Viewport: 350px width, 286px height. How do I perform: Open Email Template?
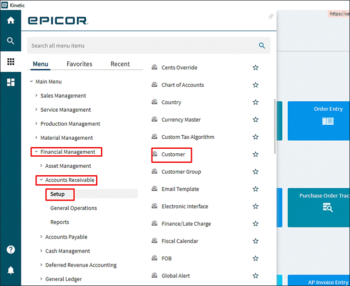pyautogui.click(x=180, y=189)
